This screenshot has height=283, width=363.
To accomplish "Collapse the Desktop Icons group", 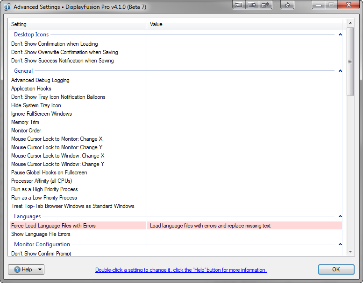I will click(x=340, y=35).
